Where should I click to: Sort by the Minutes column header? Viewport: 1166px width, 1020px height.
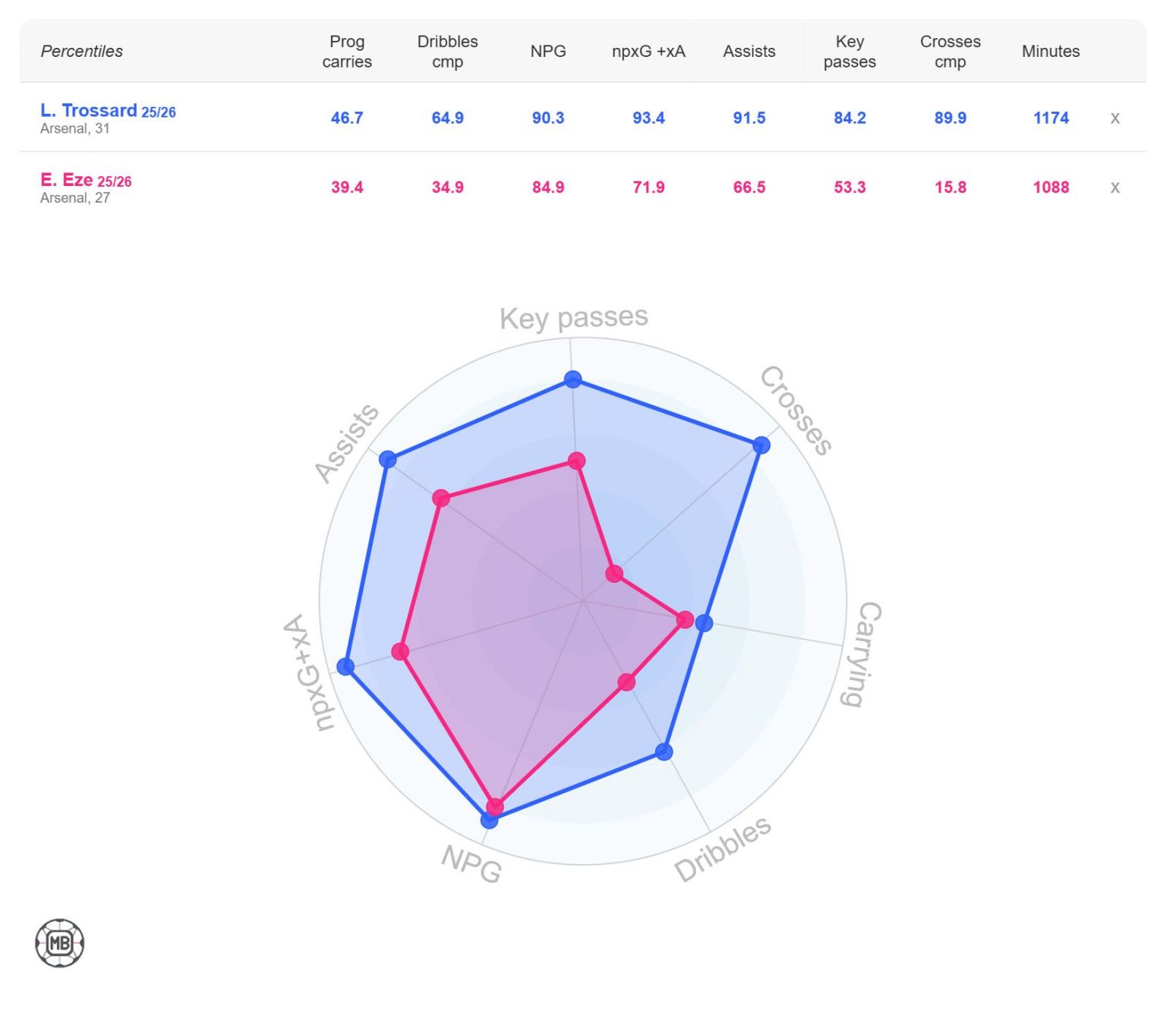coord(1051,52)
